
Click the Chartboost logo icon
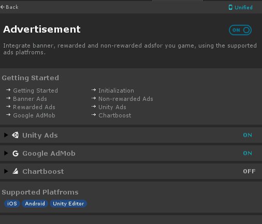16,171
